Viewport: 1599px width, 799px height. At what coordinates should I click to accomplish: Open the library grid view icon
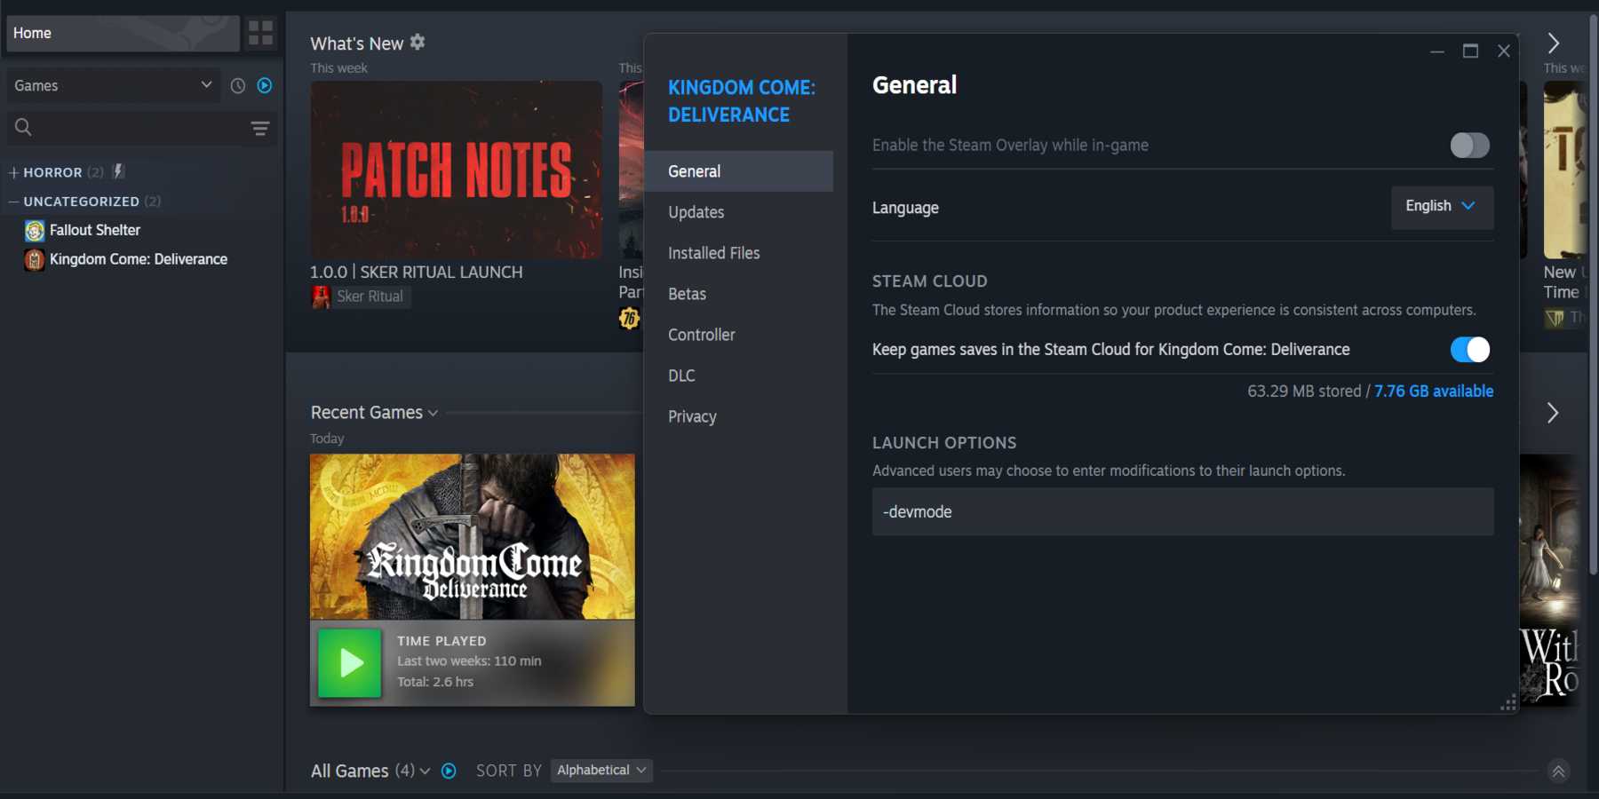260,33
